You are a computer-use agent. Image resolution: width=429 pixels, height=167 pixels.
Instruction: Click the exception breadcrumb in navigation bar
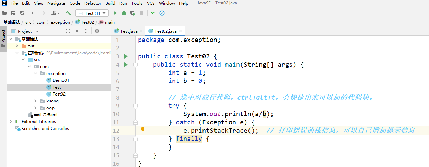pos(60,22)
